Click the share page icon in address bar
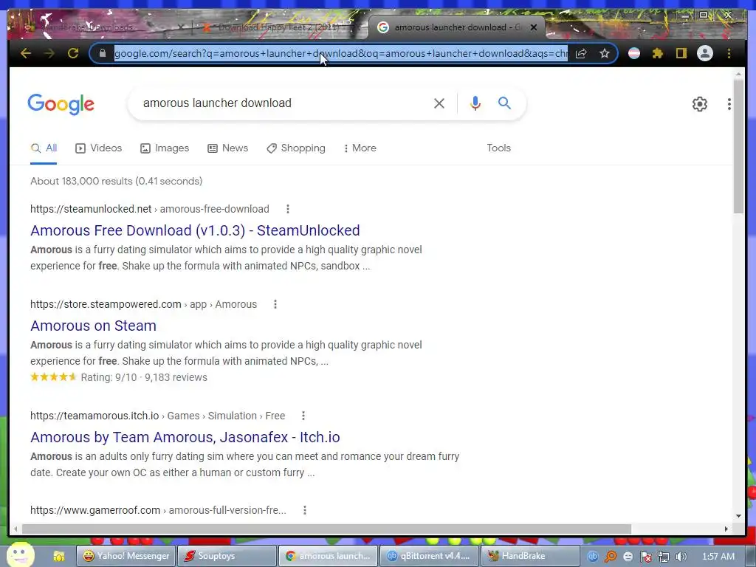The height and width of the screenshot is (567, 756). 581,53
